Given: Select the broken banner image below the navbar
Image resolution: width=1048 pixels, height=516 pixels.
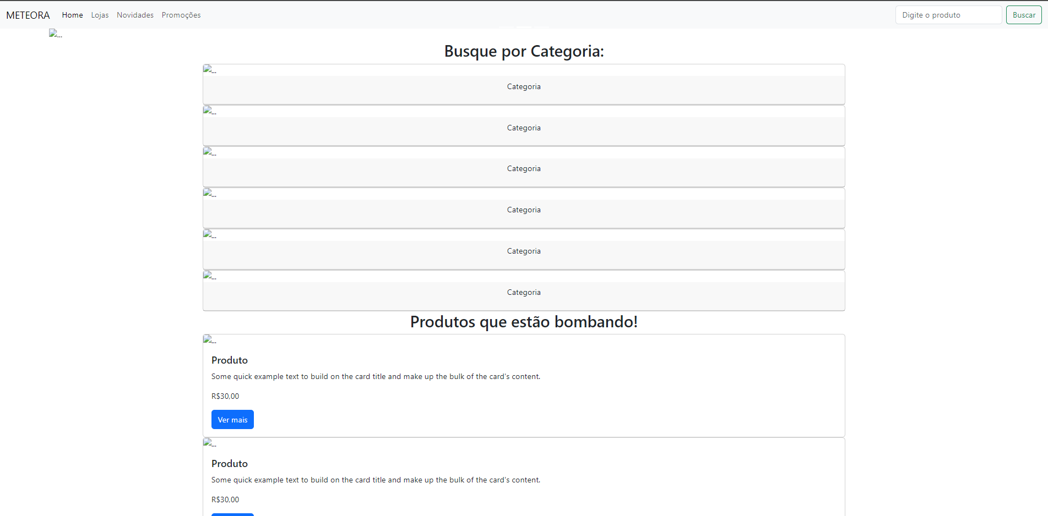Looking at the screenshot, I should [56, 34].
